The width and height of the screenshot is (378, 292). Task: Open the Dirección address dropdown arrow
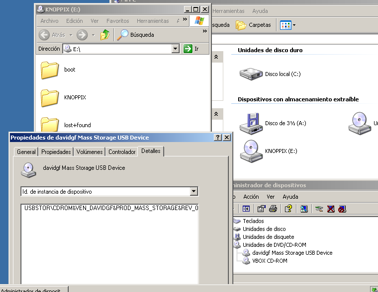click(176, 49)
